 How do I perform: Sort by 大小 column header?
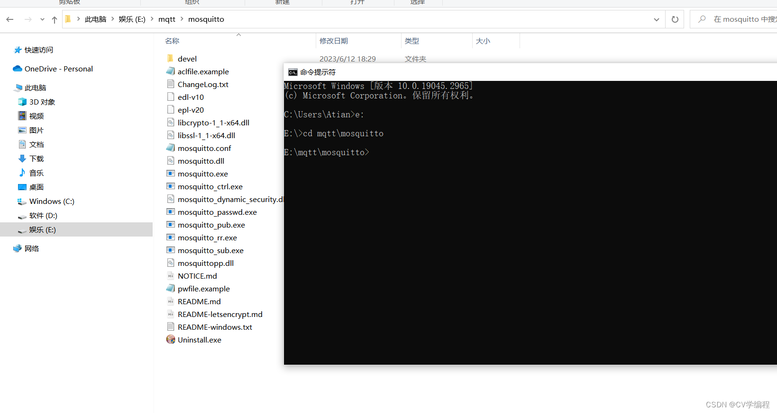click(x=483, y=41)
